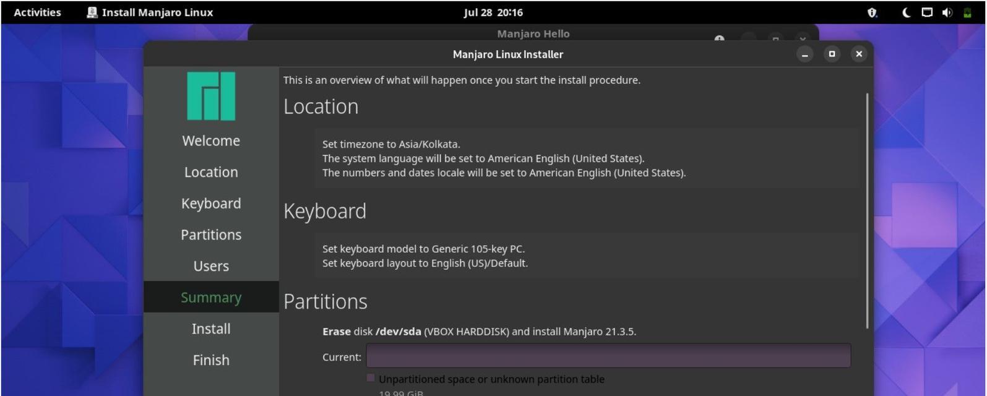Click the 'Set timezone to Asia/Kolkata.' line
The width and height of the screenshot is (987, 396).
[391, 144]
